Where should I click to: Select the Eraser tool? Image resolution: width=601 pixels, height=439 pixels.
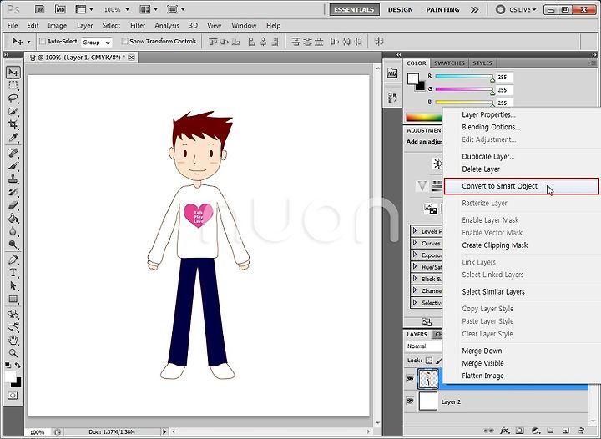click(x=13, y=205)
